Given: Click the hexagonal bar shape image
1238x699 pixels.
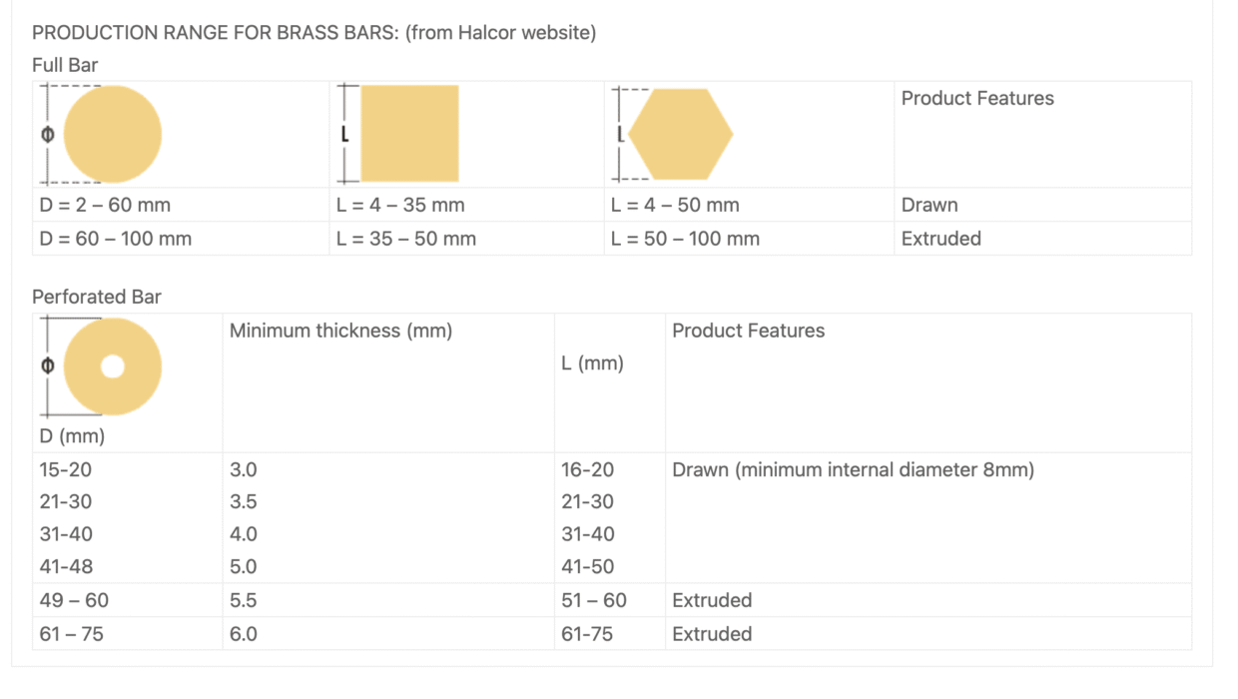Looking at the screenshot, I should click(x=682, y=134).
